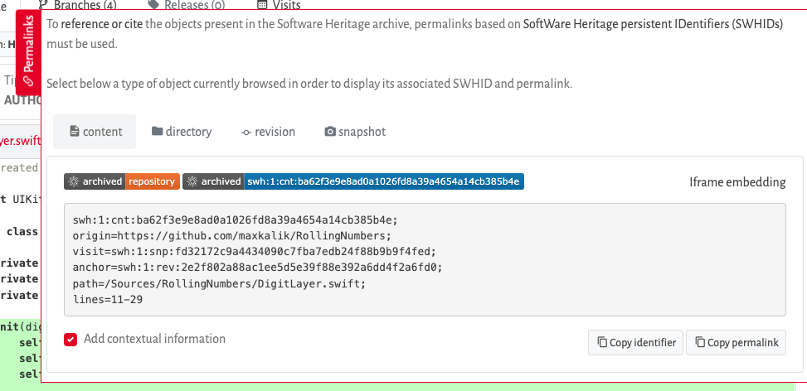Uncheck Add contextual information checkbox
The width and height of the screenshot is (807, 391).
pyautogui.click(x=70, y=339)
